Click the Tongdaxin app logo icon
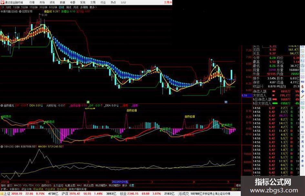Viewport: 305px width, 196px height. click(2, 2)
